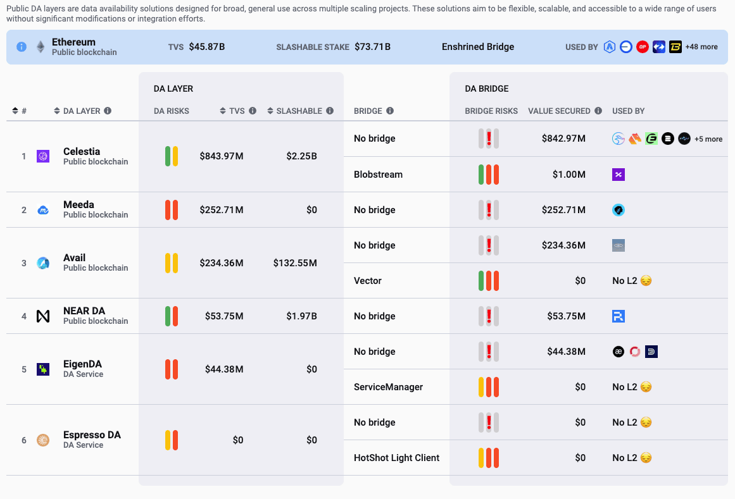735x499 pixels.
Task: Click the info icon next to VALUE SECURED
Action: tap(598, 111)
